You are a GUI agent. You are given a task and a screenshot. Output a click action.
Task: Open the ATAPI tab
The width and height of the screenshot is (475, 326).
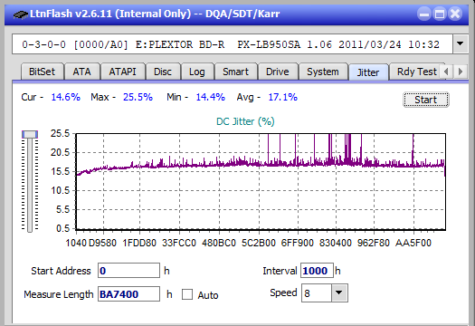(122, 72)
